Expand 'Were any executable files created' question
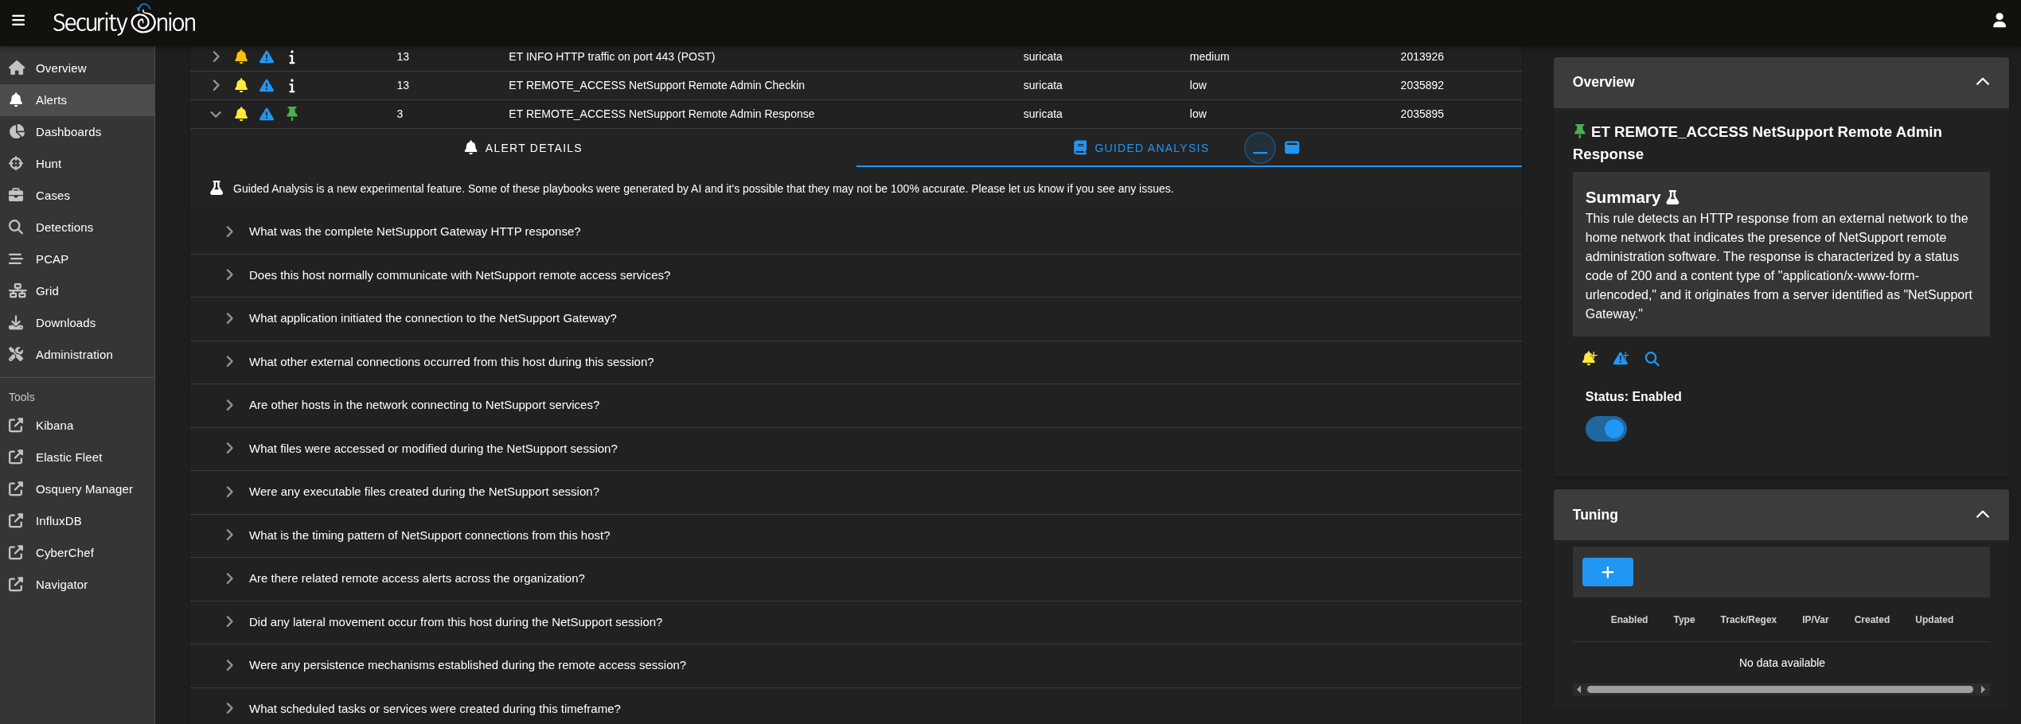This screenshot has width=2021, height=724. tap(856, 492)
